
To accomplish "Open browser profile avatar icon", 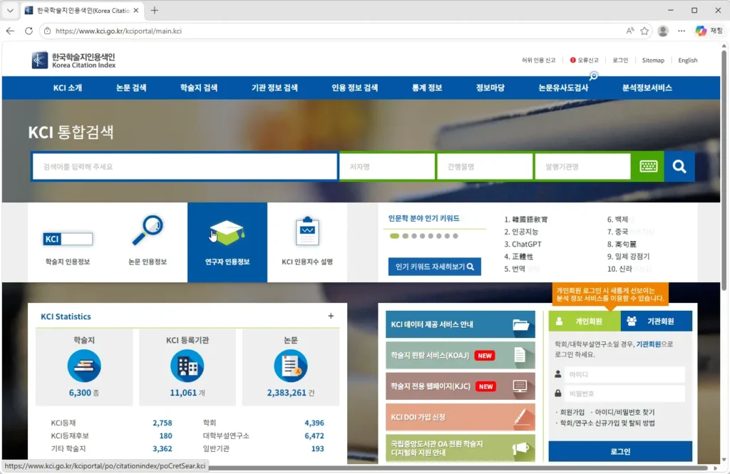I will 663,31.
